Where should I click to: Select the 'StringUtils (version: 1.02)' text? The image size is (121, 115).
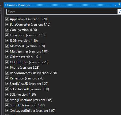click(27, 105)
